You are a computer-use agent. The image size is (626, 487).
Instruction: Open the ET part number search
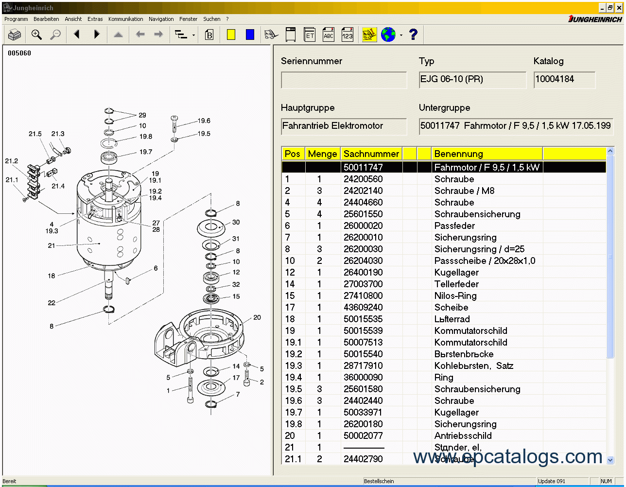point(310,35)
